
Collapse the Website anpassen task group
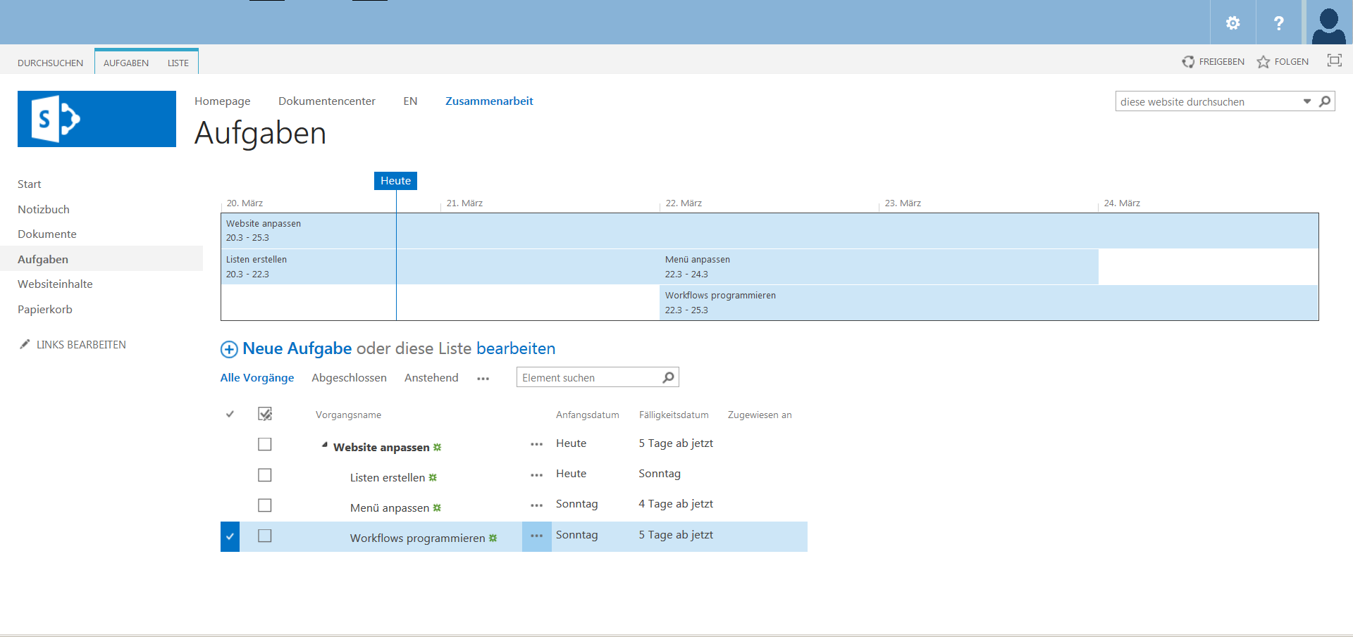pos(324,446)
